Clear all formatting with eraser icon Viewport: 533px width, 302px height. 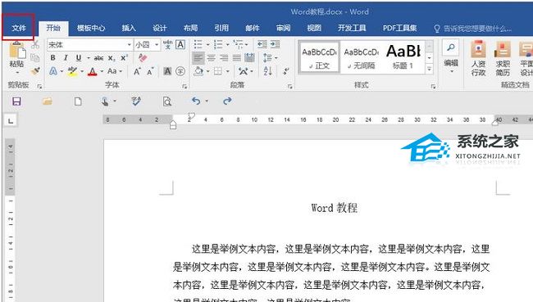[x=143, y=57]
